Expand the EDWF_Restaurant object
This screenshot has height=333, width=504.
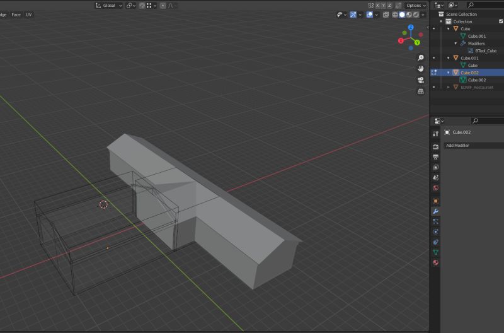click(x=449, y=87)
